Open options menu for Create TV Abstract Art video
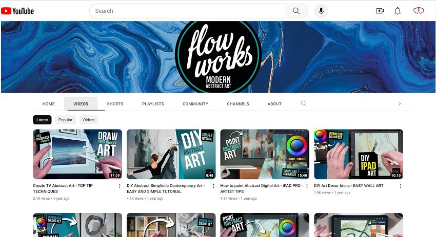436x237 pixels. (x=120, y=186)
